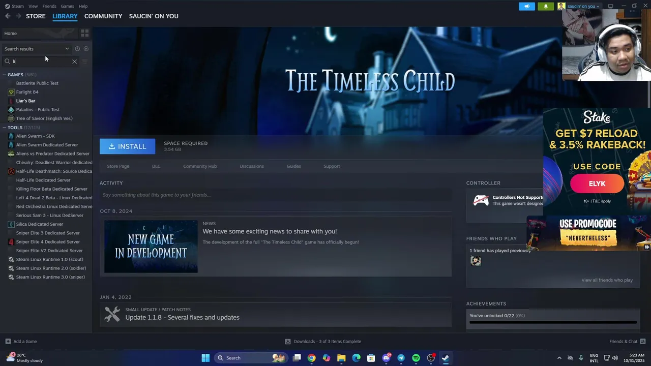Open the New Game in Development thumbnail
The height and width of the screenshot is (366, 651).
(x=151, y=247)
